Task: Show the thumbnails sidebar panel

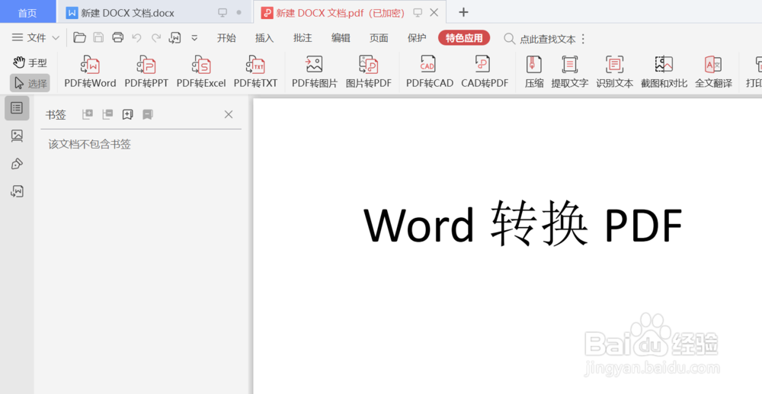Action: 17,136
